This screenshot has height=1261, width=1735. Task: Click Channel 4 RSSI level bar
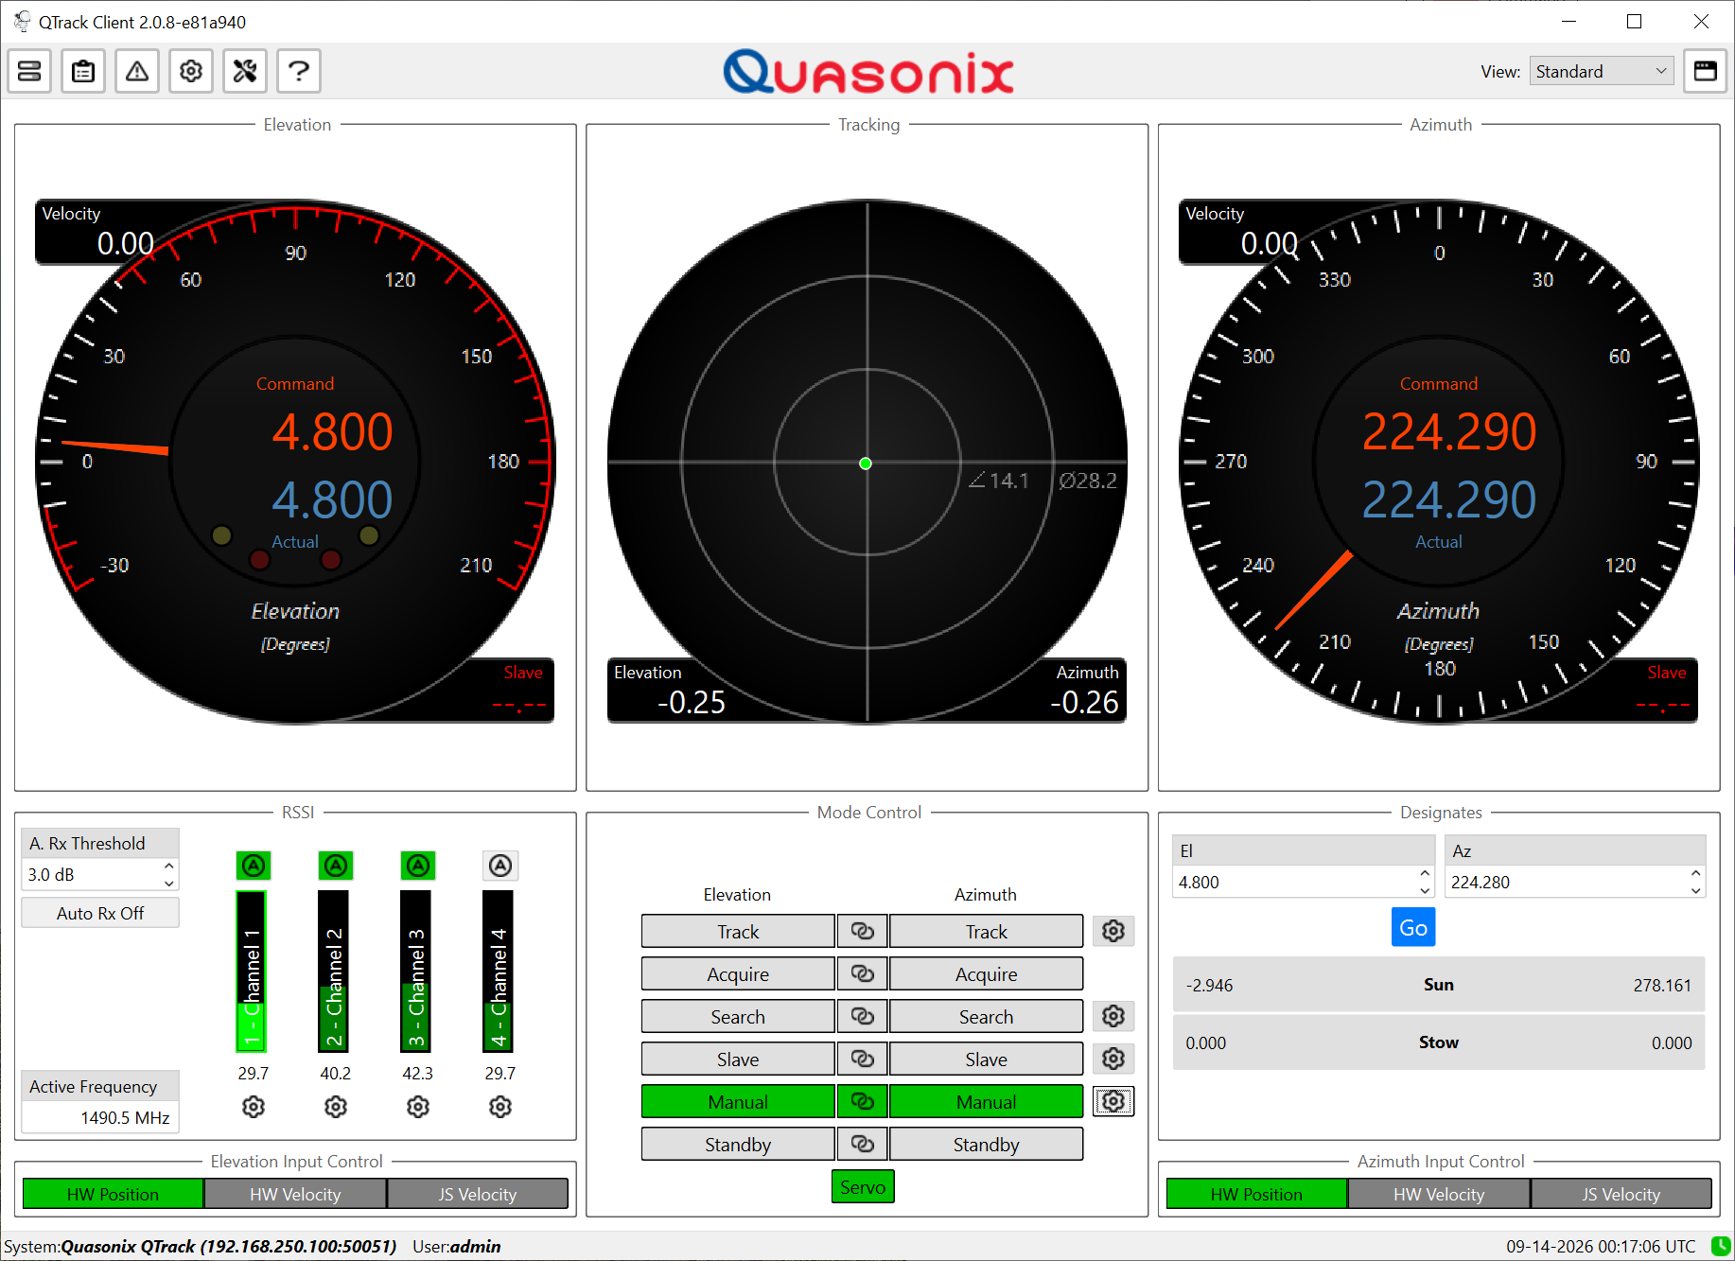499,971
